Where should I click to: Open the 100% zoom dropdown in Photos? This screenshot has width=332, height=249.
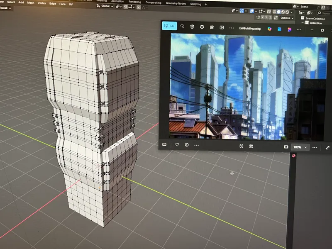(300, 147)
